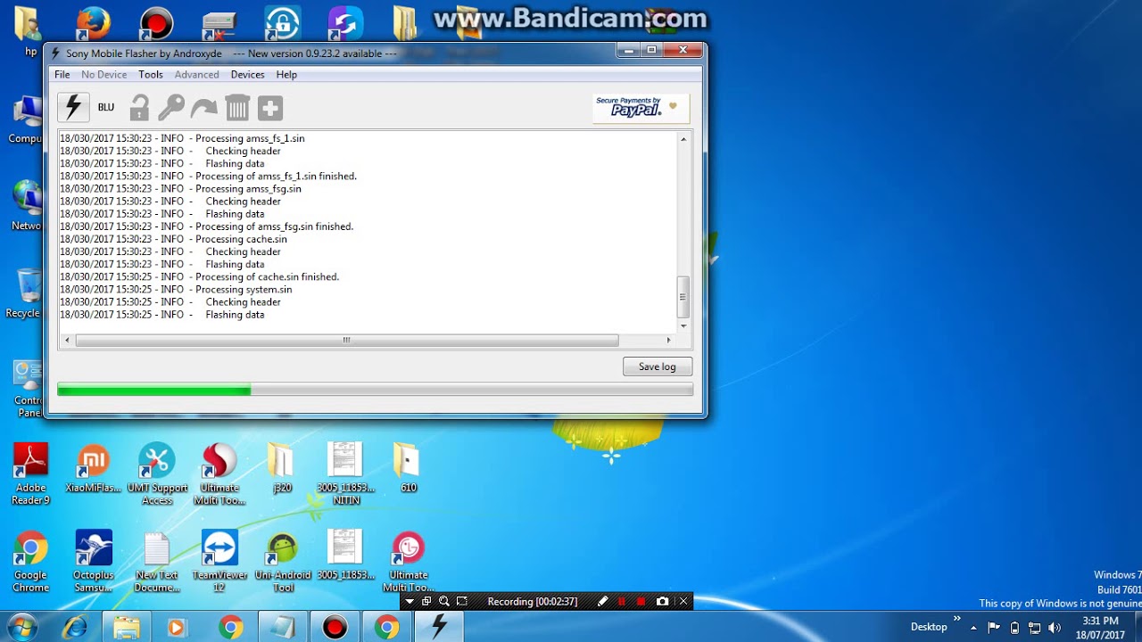Viewport: 1142px width, 642px height.
Task: Open the Windows Start menu
Action: click(x=22, y=627)
